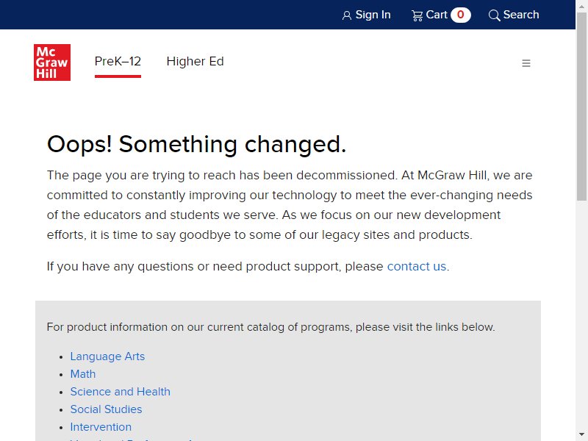The height and width of the screenshot is (441, 588).
Task: Click the Search text button
Action: [521, 15]
